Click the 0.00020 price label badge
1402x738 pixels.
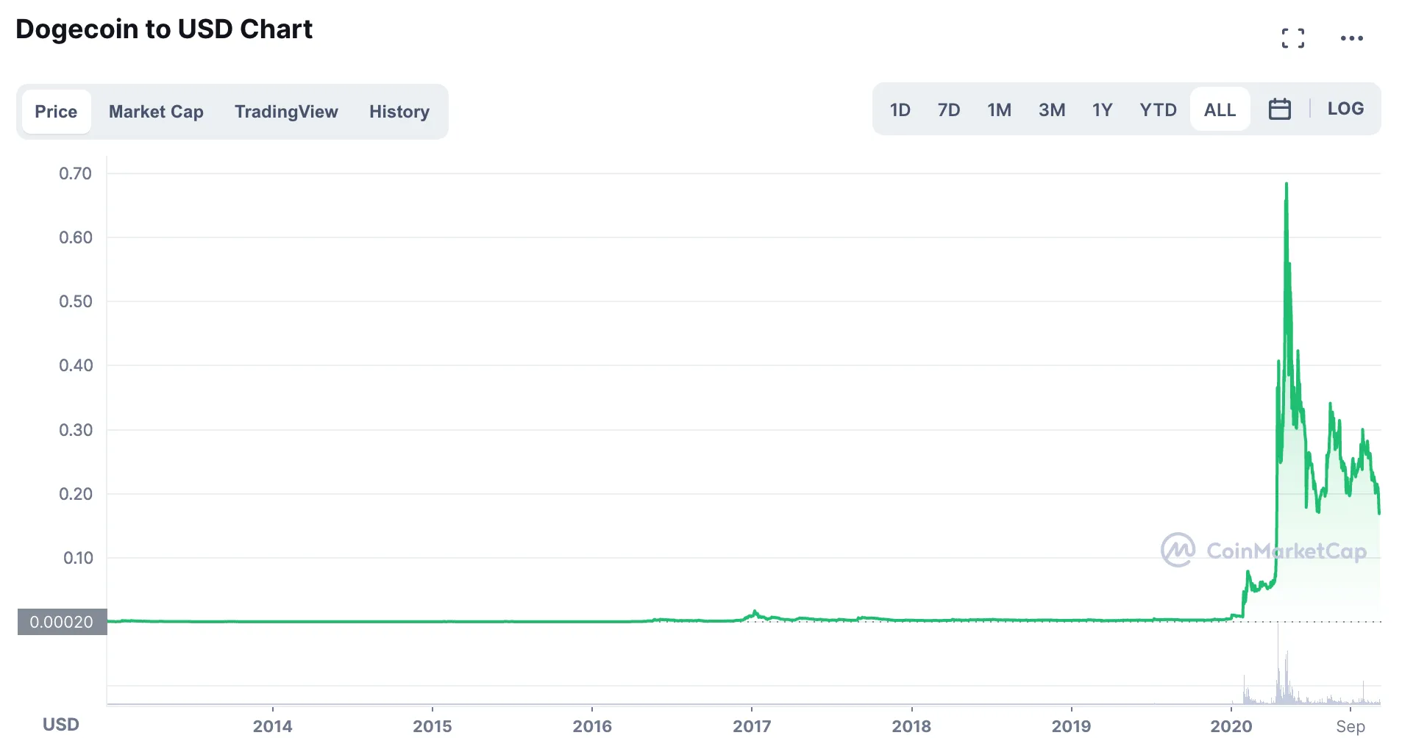coord(62,622)
